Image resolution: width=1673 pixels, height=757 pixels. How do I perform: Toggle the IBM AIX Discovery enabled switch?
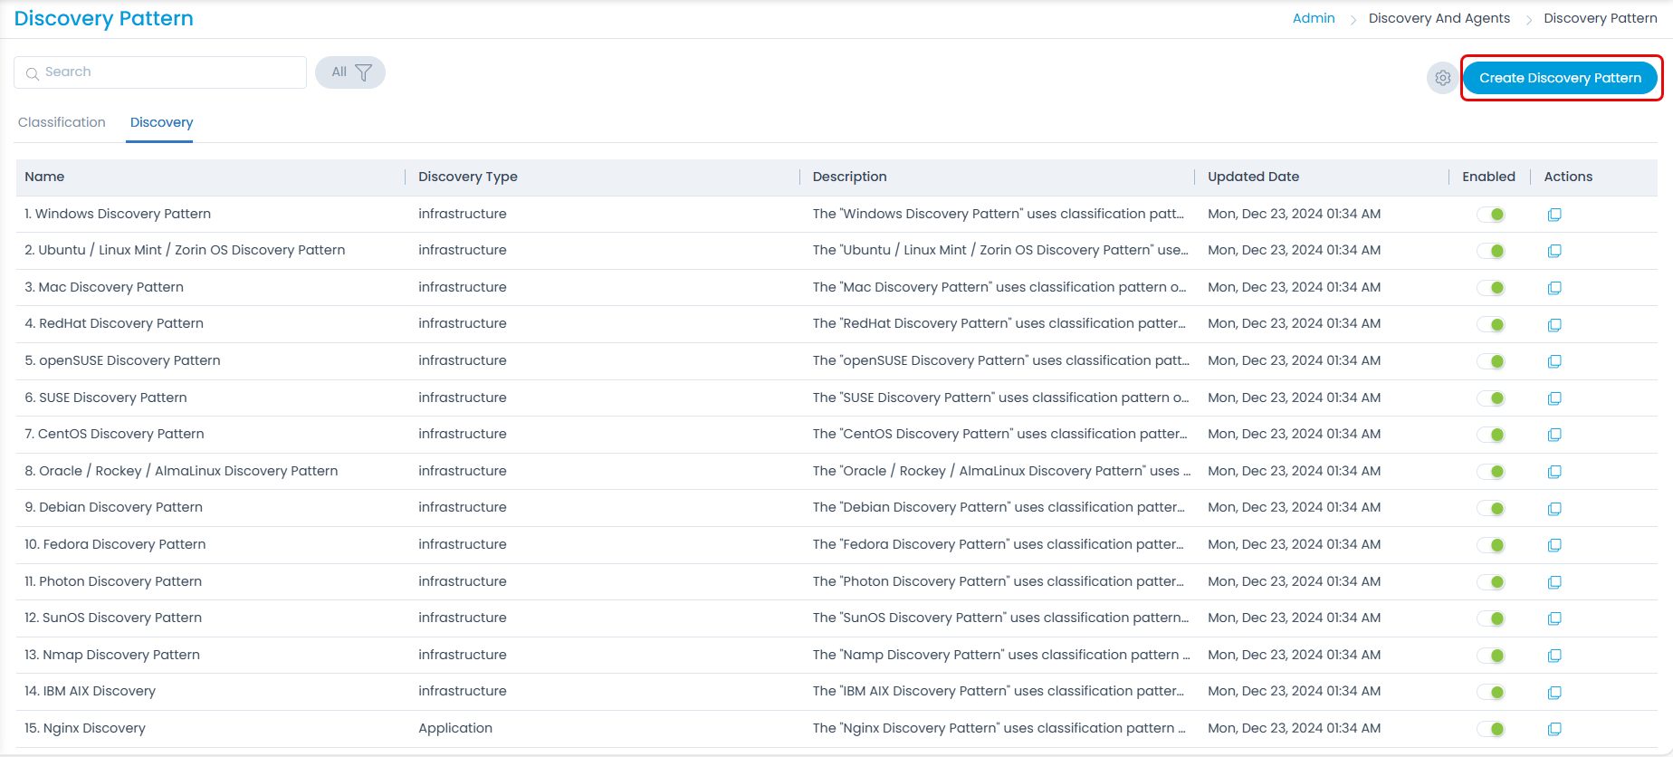1491,692
